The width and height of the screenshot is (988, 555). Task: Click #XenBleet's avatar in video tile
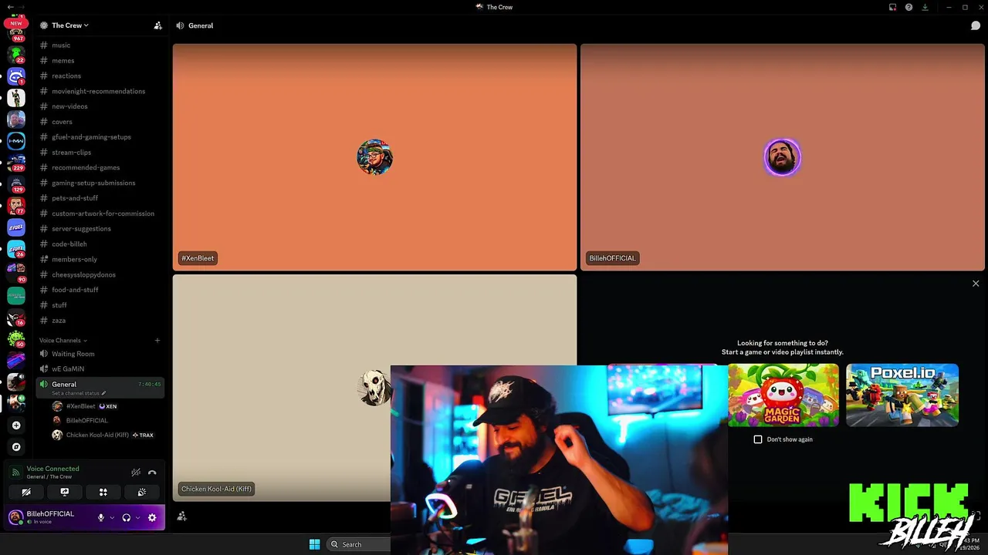pos(374,157)
